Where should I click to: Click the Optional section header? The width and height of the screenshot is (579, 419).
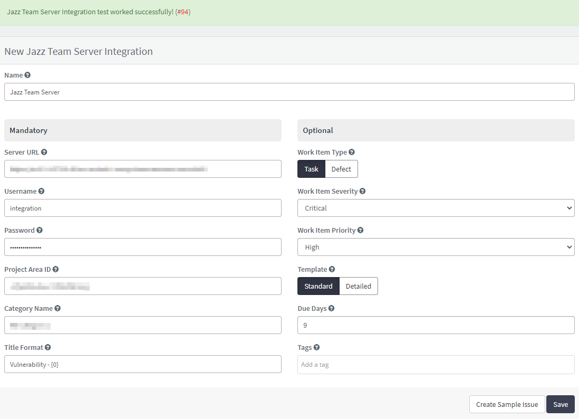point(436,130)
